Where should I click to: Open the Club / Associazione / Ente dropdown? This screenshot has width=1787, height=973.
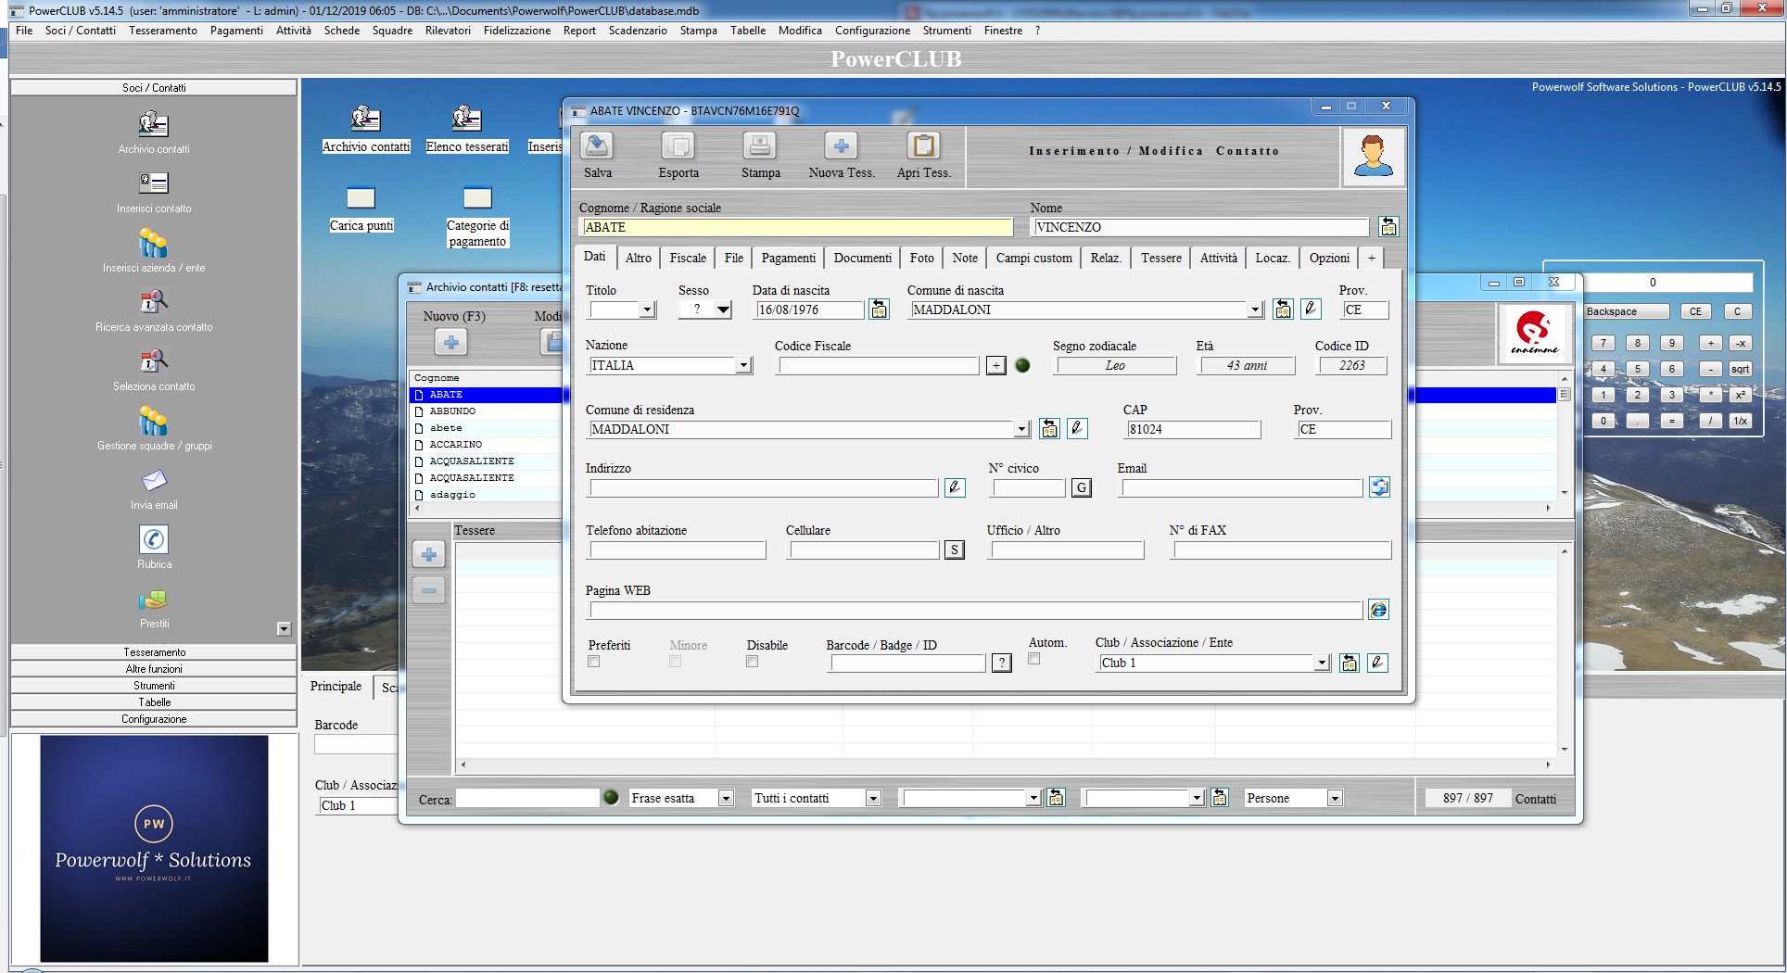pos(1323,663)
